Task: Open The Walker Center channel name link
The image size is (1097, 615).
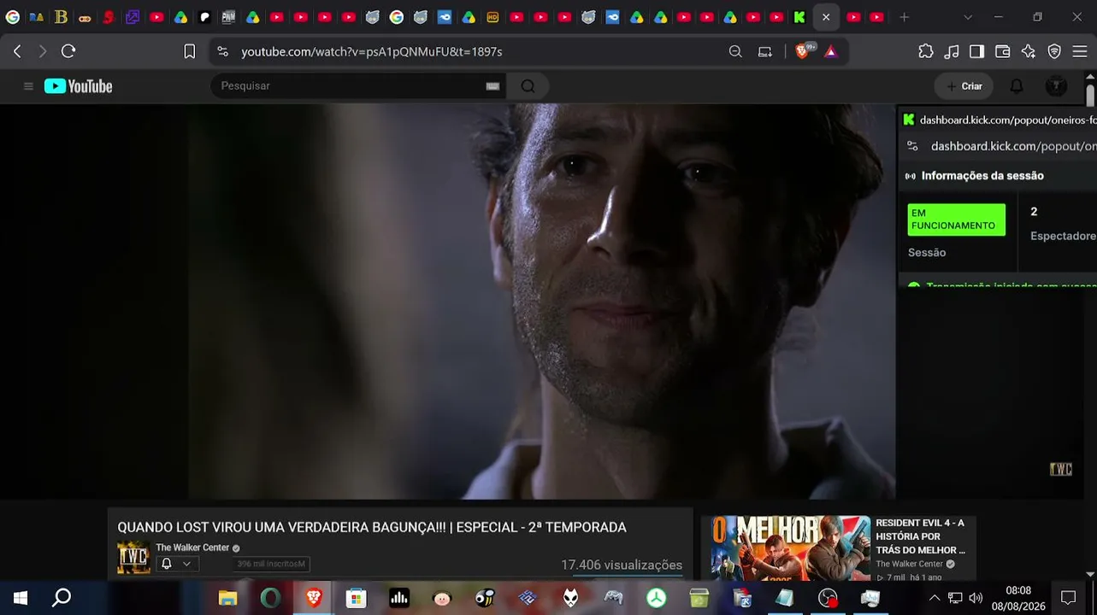Action: (x=192, y=548)
